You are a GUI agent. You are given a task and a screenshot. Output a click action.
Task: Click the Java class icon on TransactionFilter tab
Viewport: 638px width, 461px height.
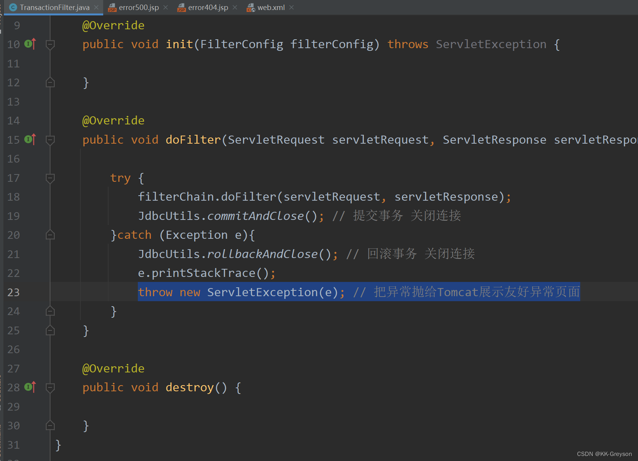tap(13, 7)
